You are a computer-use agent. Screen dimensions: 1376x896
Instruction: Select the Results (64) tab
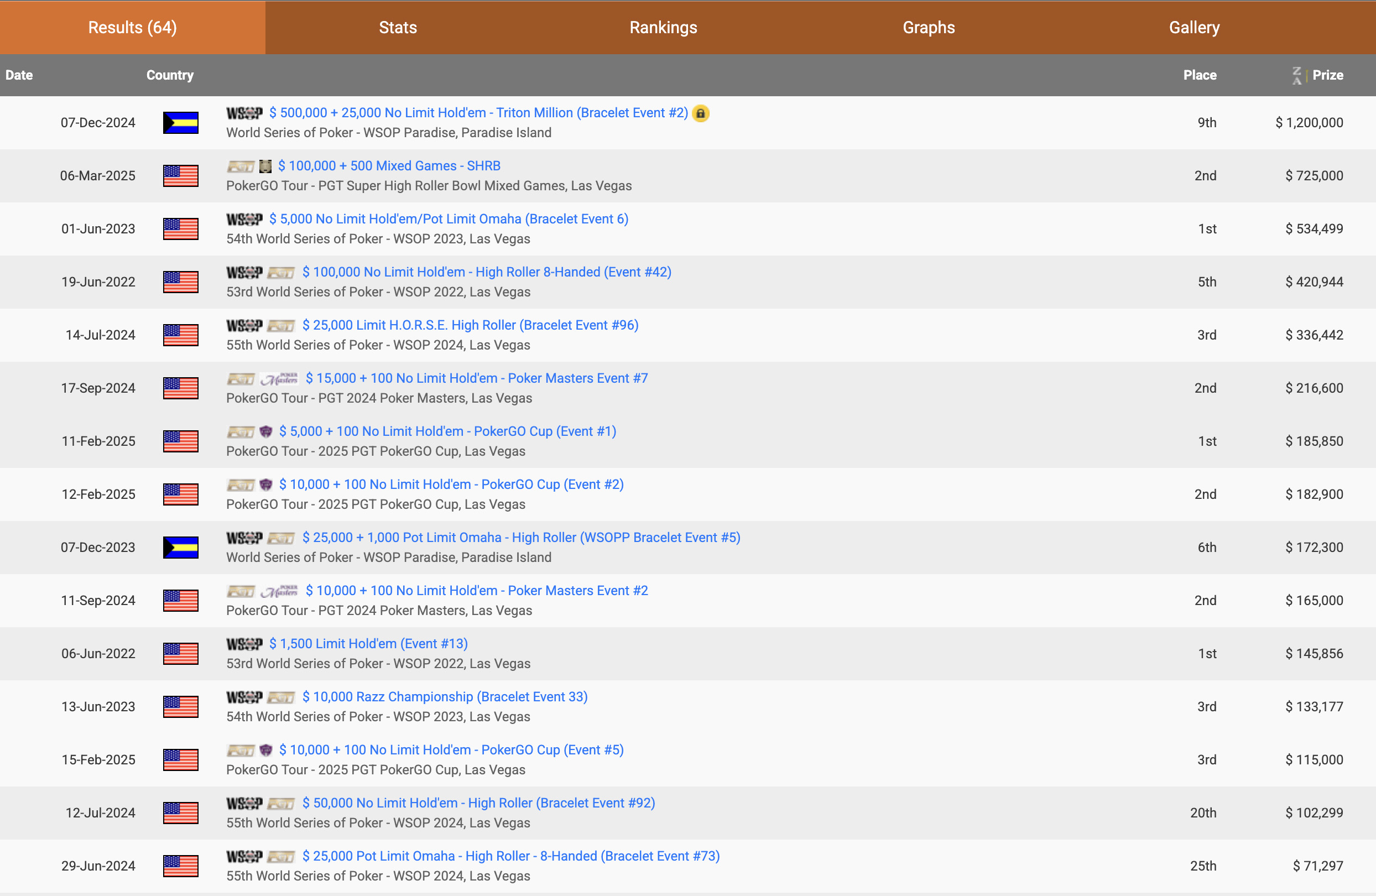click(x=132, y=27)
